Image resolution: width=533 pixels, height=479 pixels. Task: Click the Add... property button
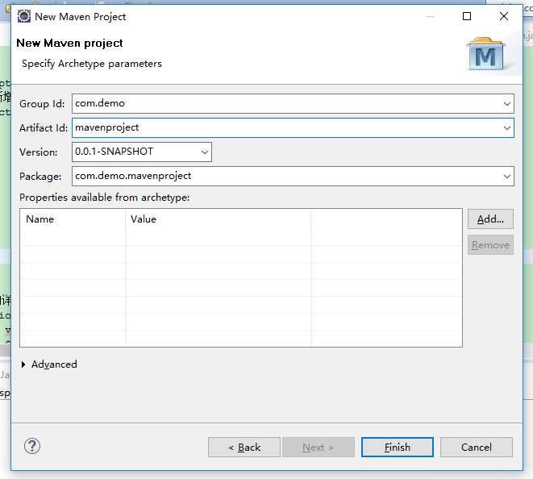click(490, 219)
